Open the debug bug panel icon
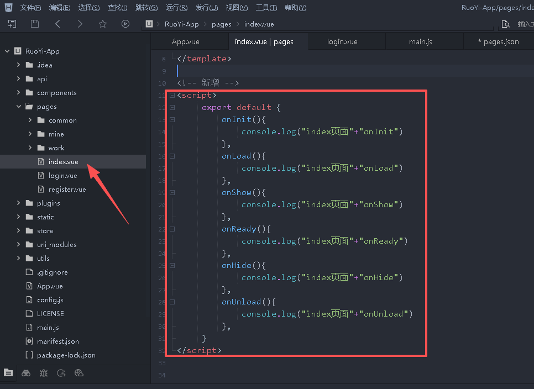 (44, 373)
